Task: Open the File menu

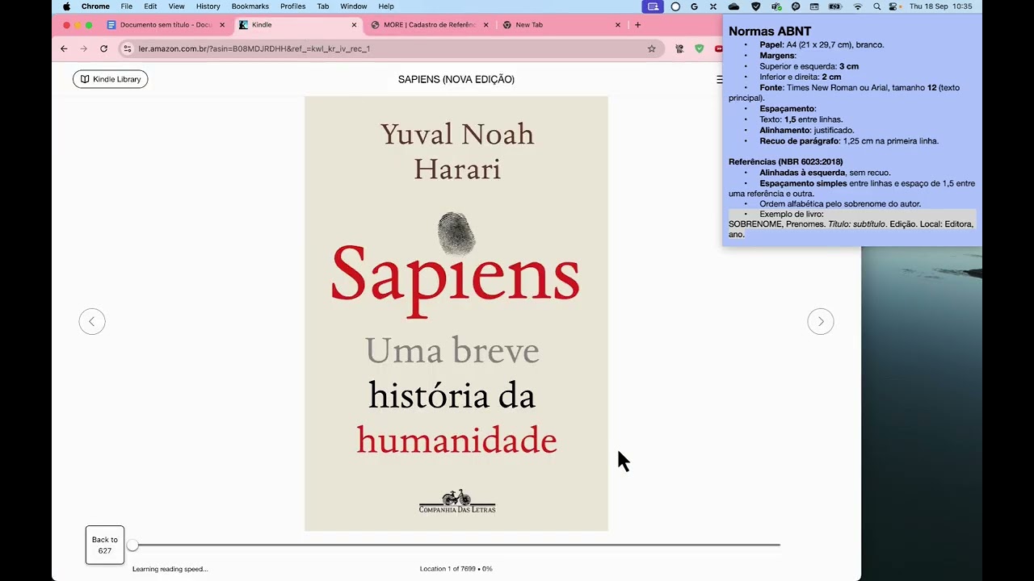Action: pos(127,6)
